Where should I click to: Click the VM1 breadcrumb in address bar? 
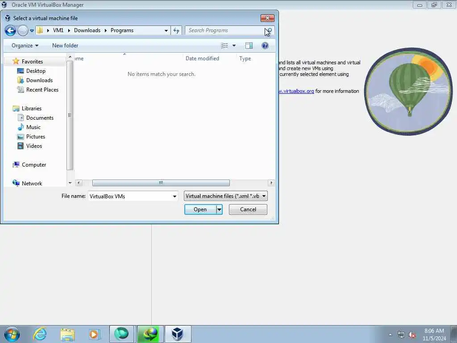(58, 30)
